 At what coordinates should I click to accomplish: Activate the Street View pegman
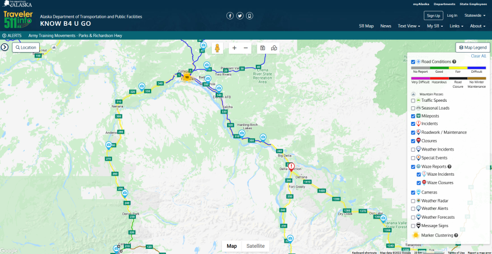pyautogui.click(x=217, y=48)
